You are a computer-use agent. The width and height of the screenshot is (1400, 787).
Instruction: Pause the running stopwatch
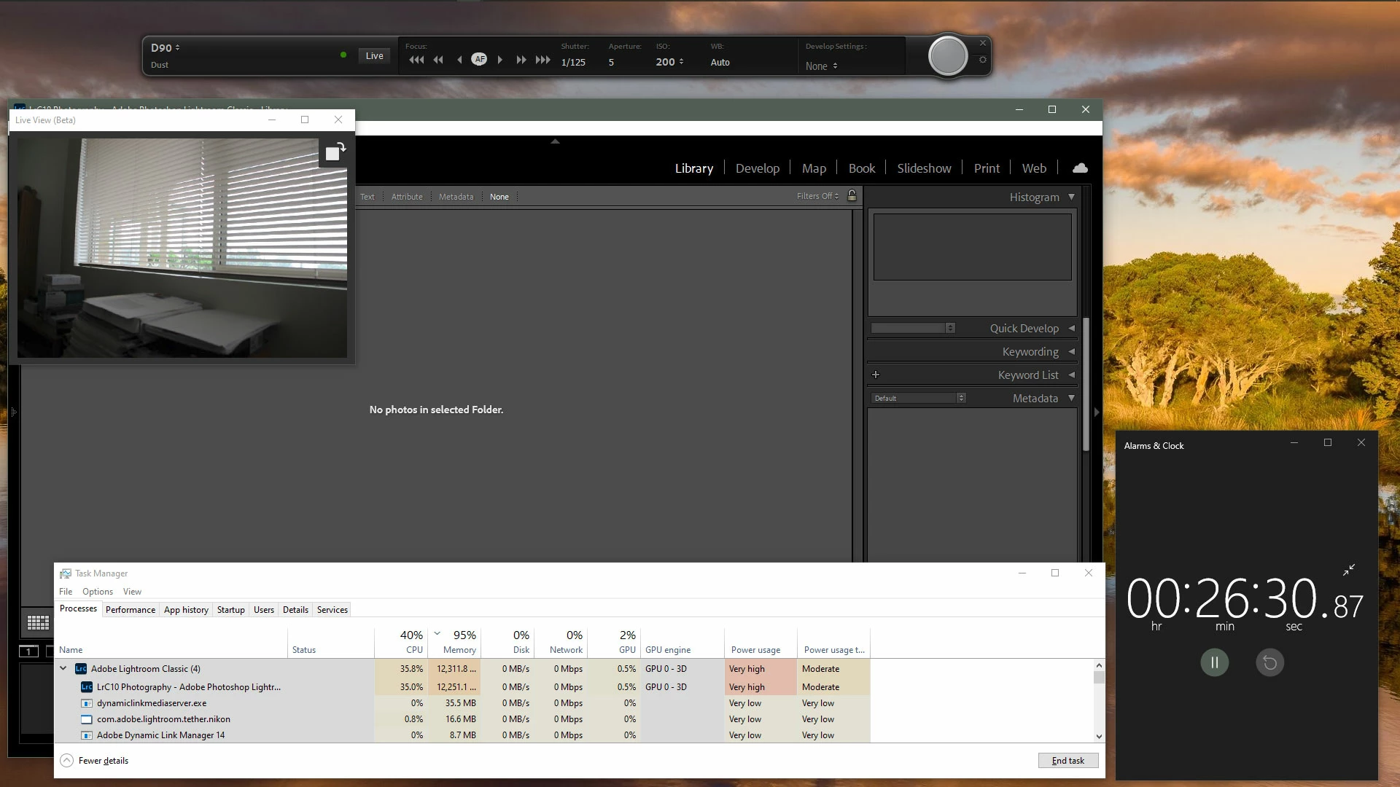[x=1214, y=662]
